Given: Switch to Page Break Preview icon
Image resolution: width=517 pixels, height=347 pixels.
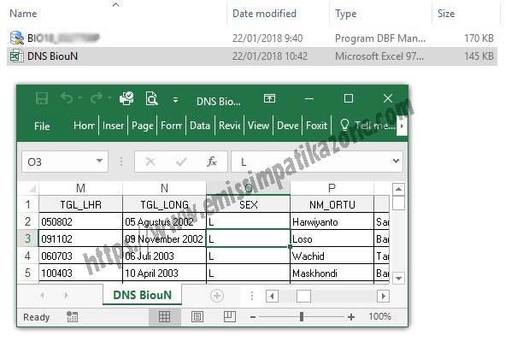Looking at the screenshot, I should coord(230,317).
